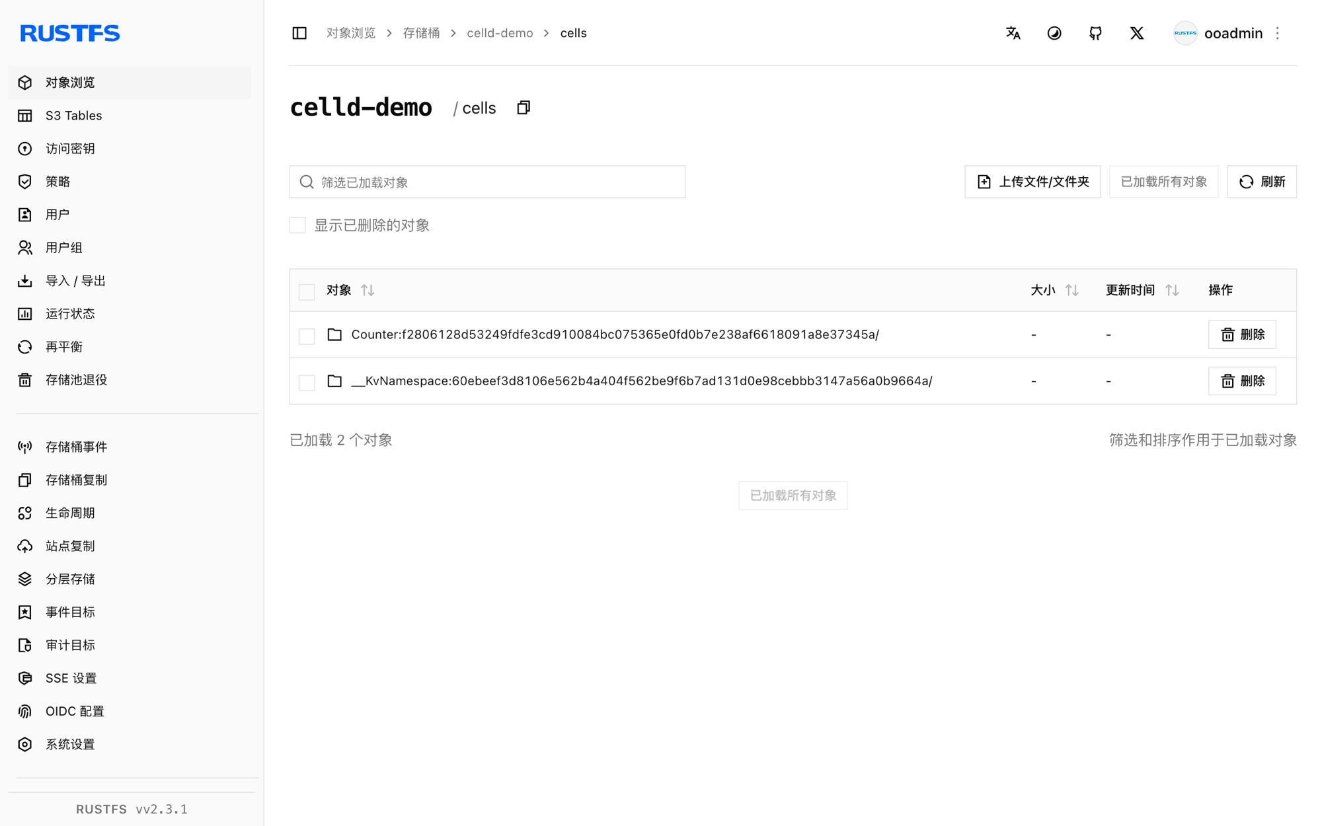Image resolution: width=1322 pixels, height=826 pixels.
Task: Click the 导入 / 导出 download icon
Action: pos(25,281)
